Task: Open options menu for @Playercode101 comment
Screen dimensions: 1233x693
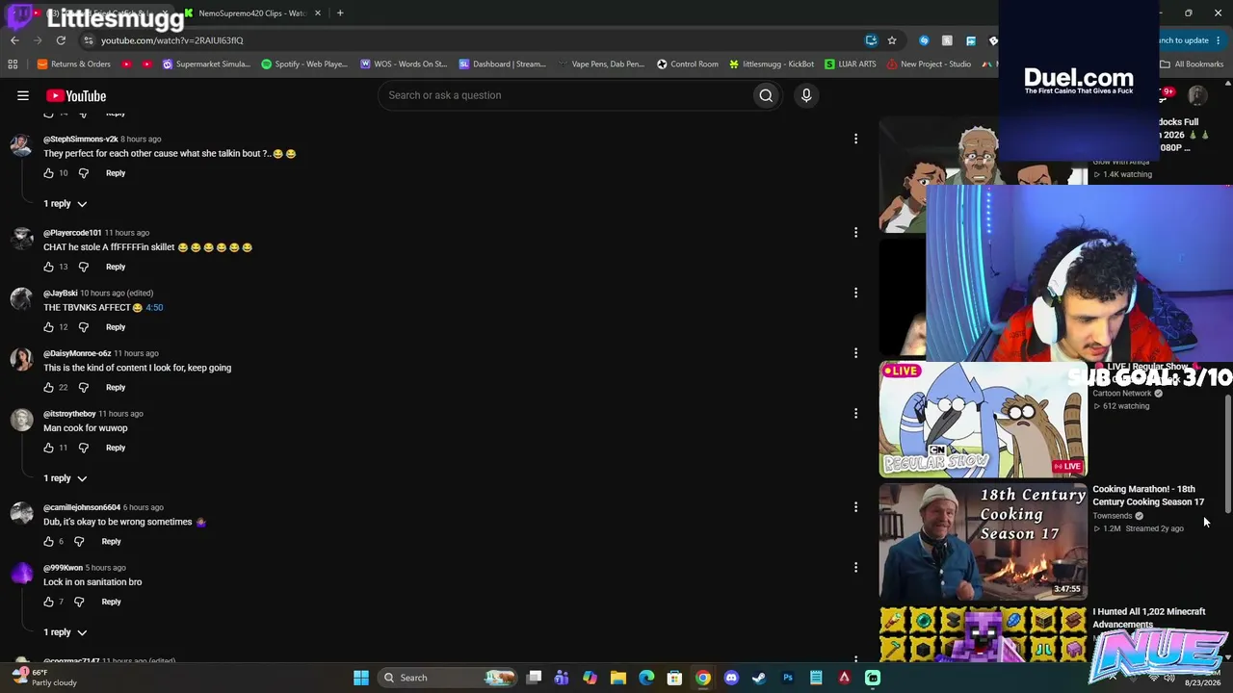Action: [x=855, y=232]
